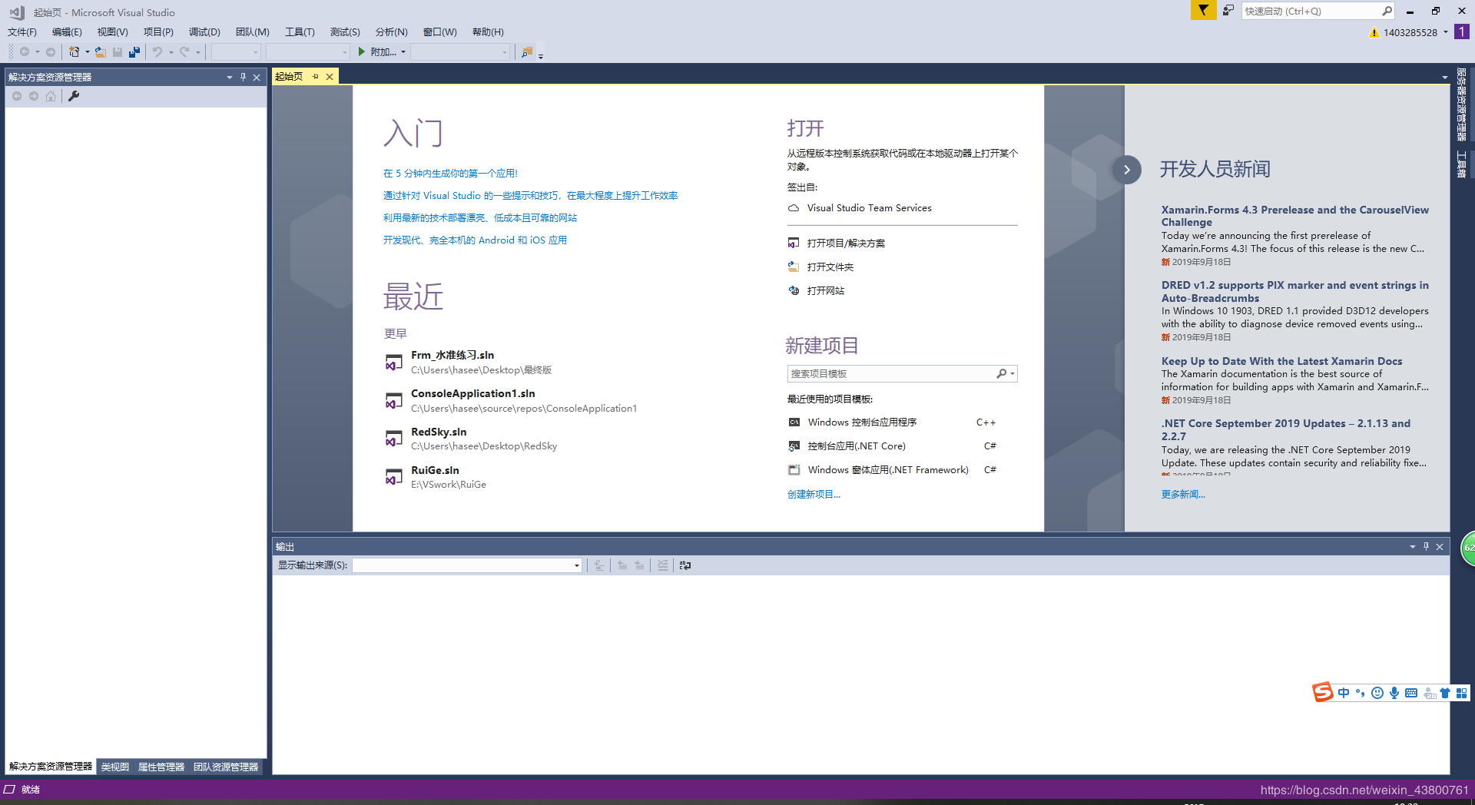Open the 工具(T) menu

click(x=300, y=31)
